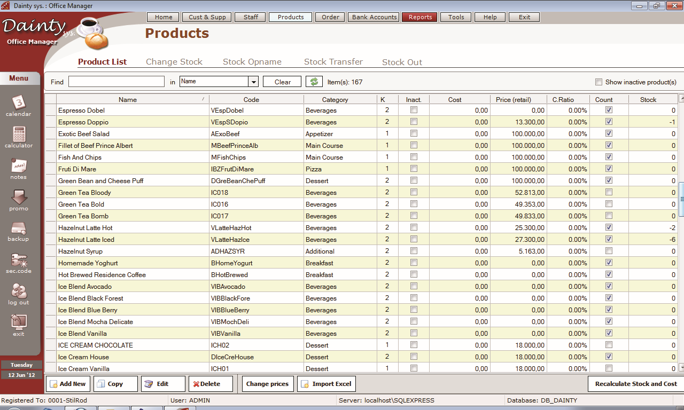Open the notes sidebar icon

tap(19, 169)
